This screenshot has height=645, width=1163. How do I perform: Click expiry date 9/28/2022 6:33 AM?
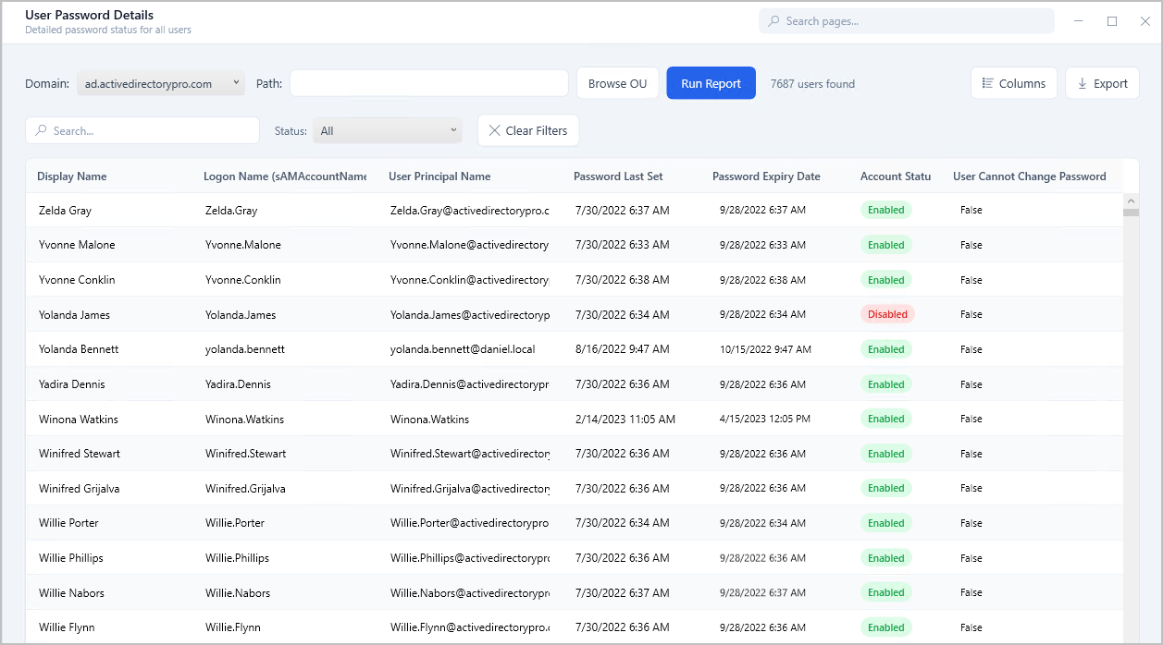click(x=762, y=245)
